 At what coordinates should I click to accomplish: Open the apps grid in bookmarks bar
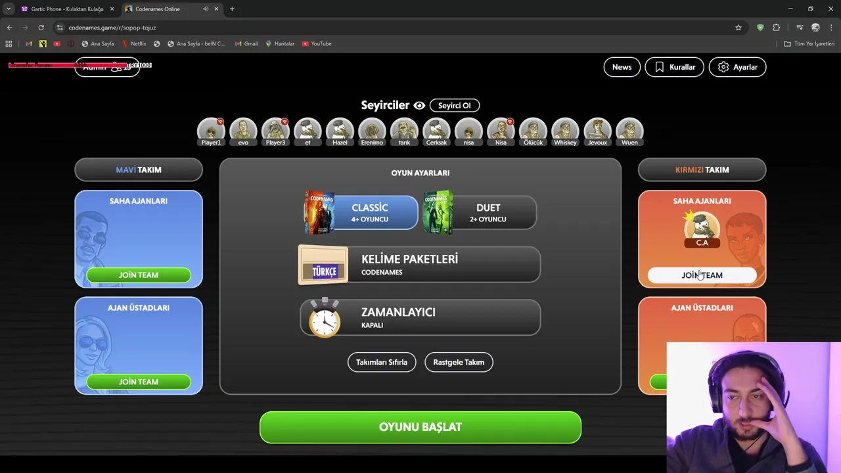pyautogui.click(x=9, y=43)
